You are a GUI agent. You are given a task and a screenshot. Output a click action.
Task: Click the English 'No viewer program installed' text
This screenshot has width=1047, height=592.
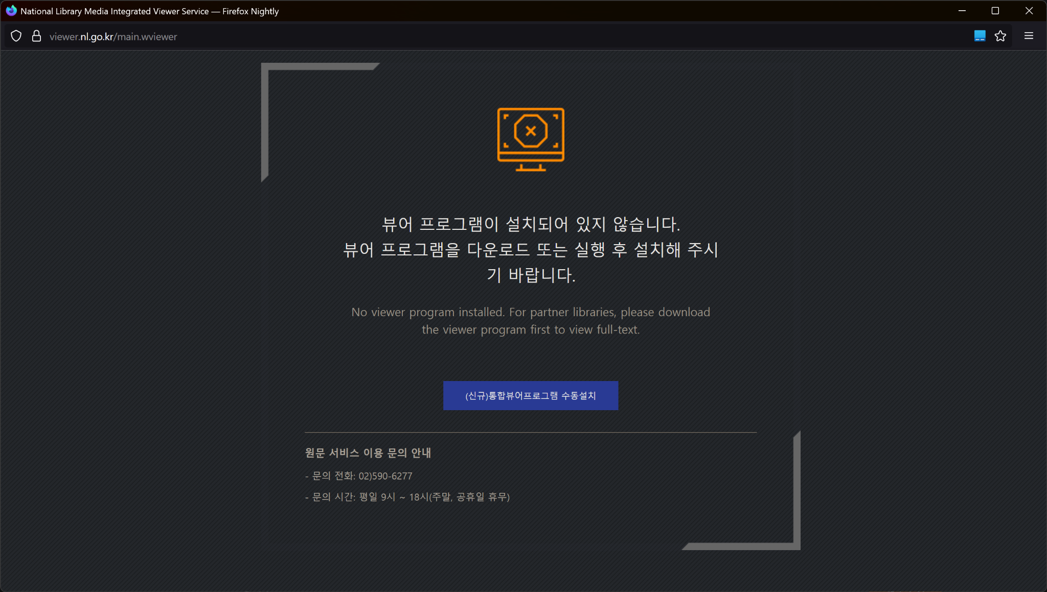click(531, 321)
